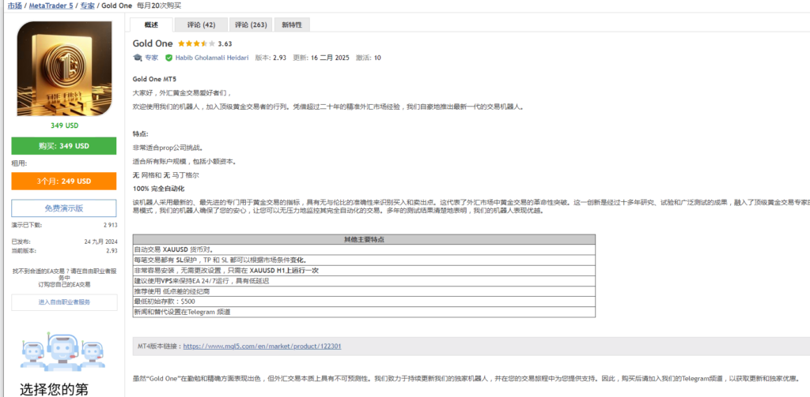This screenshot has width=810, height=397.
Task: Open the 专家 breadcrumb link
Action: 87,6
